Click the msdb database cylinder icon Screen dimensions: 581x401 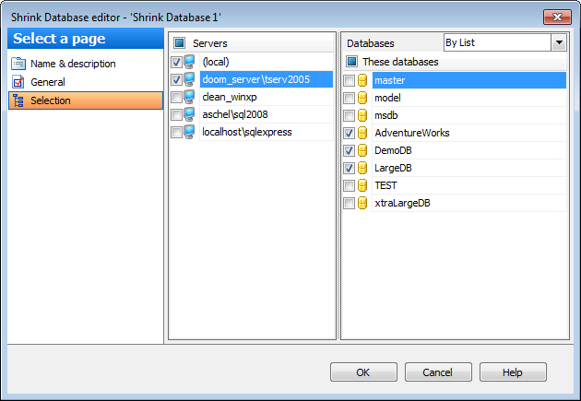[362, 115]
